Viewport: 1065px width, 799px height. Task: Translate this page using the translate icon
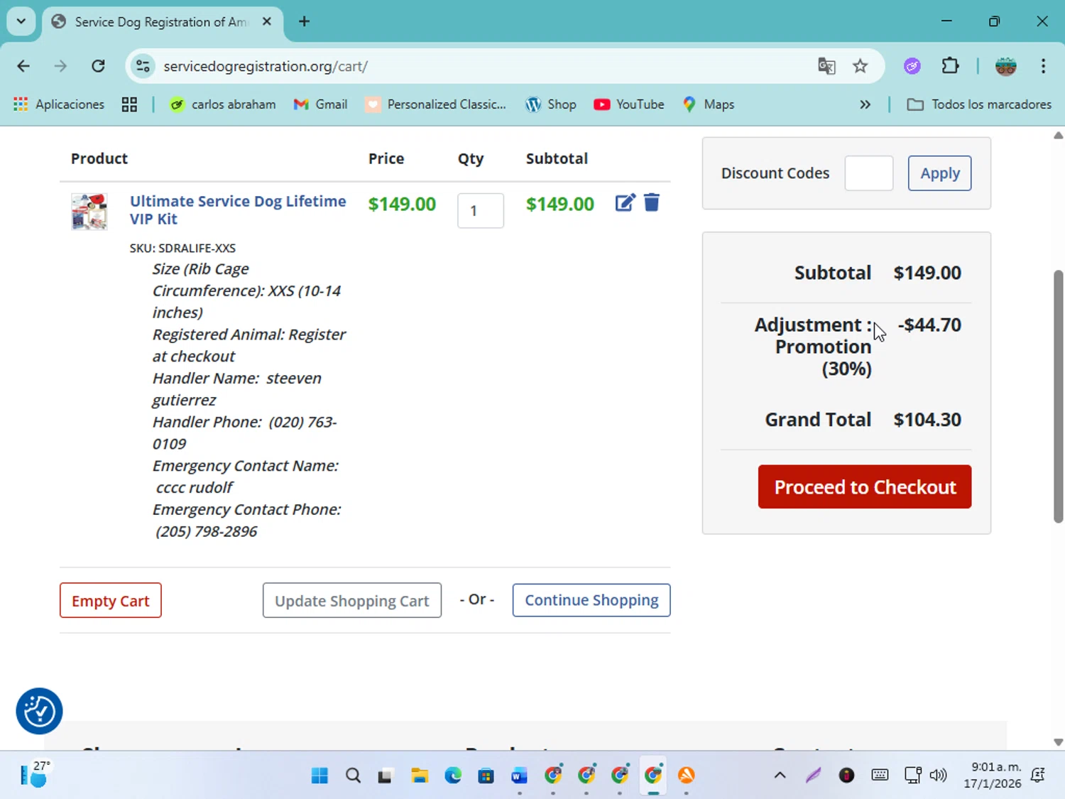(x=826, y=66)
